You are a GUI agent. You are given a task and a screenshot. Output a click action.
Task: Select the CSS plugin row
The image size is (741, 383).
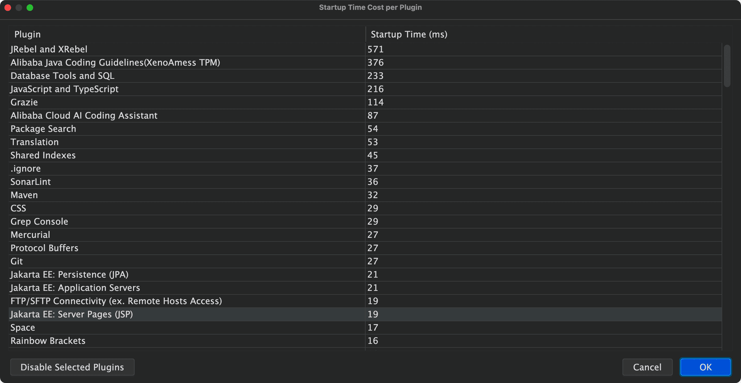point(365,208)
